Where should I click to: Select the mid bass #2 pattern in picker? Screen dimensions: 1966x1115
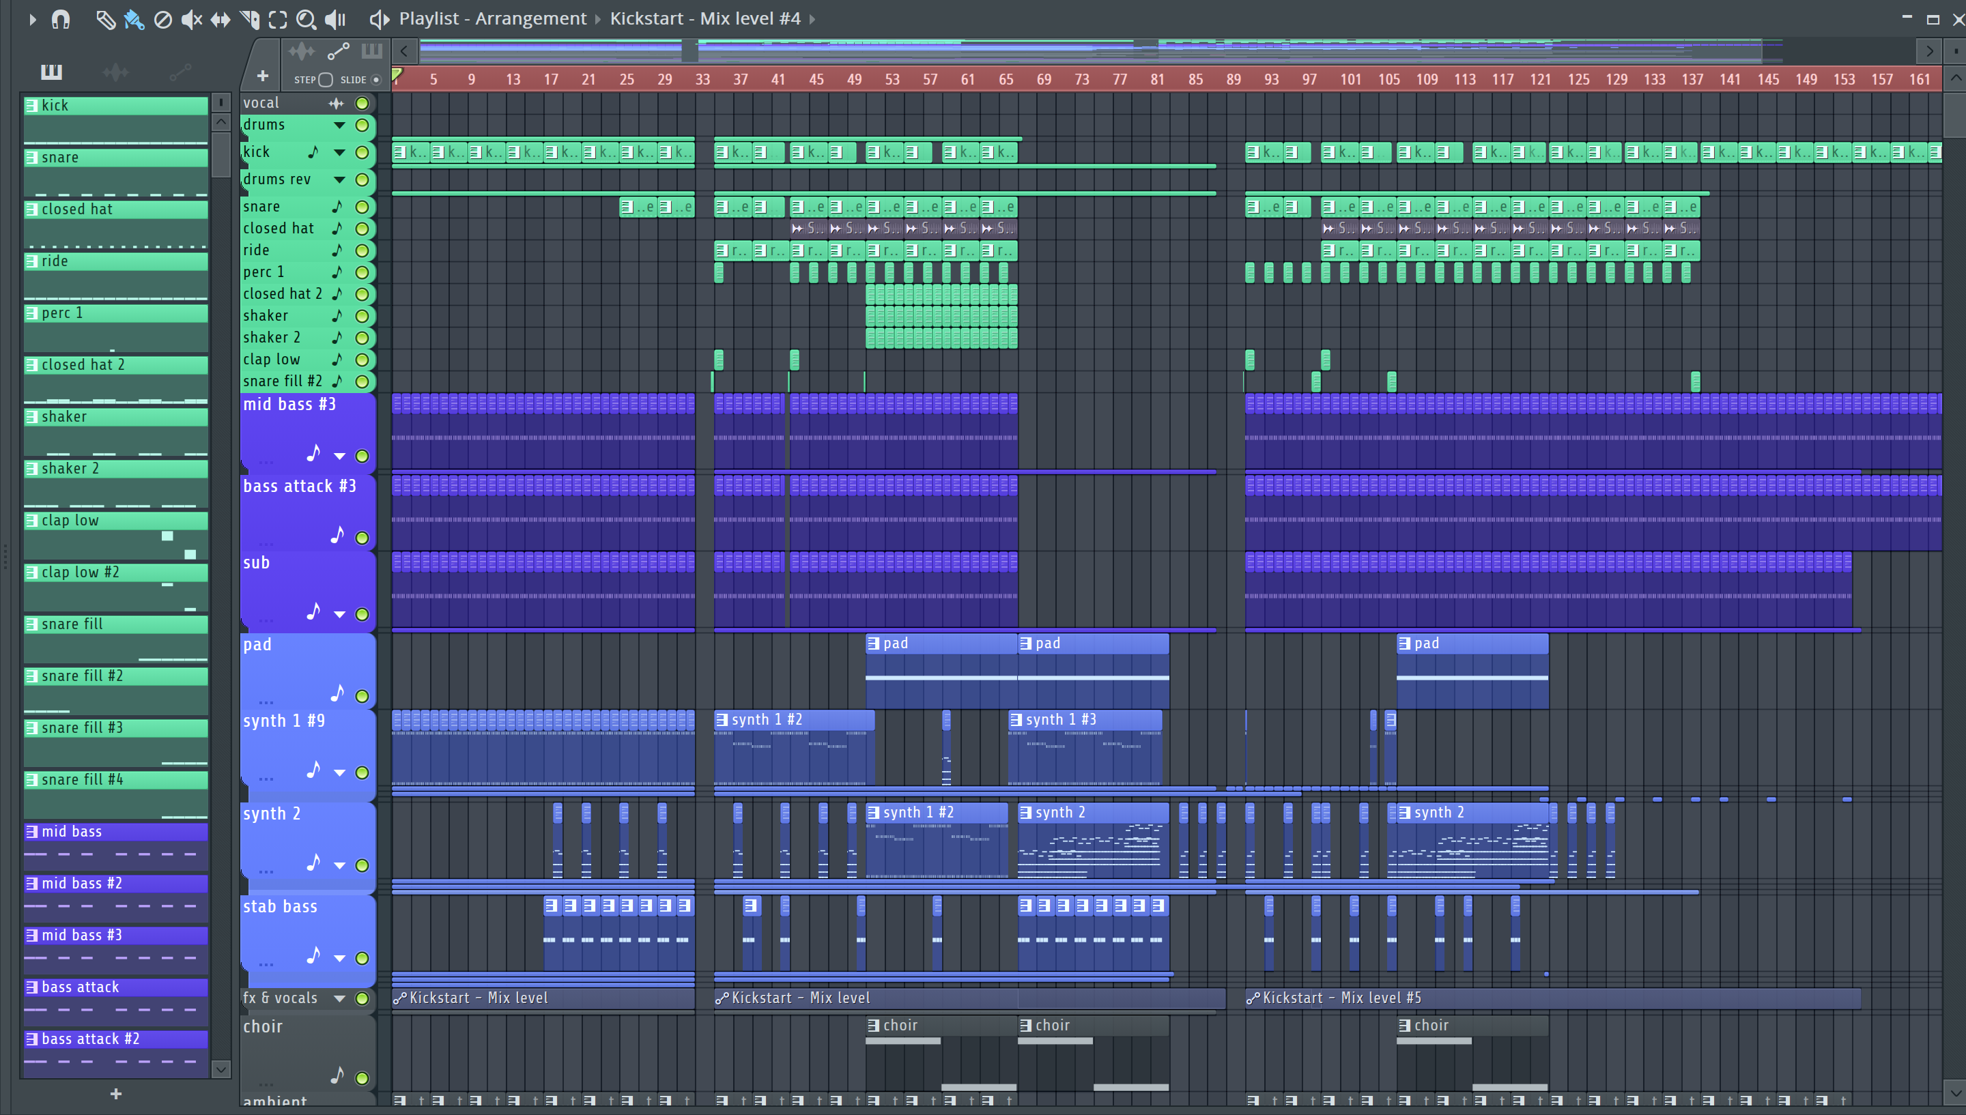point(115,898)
